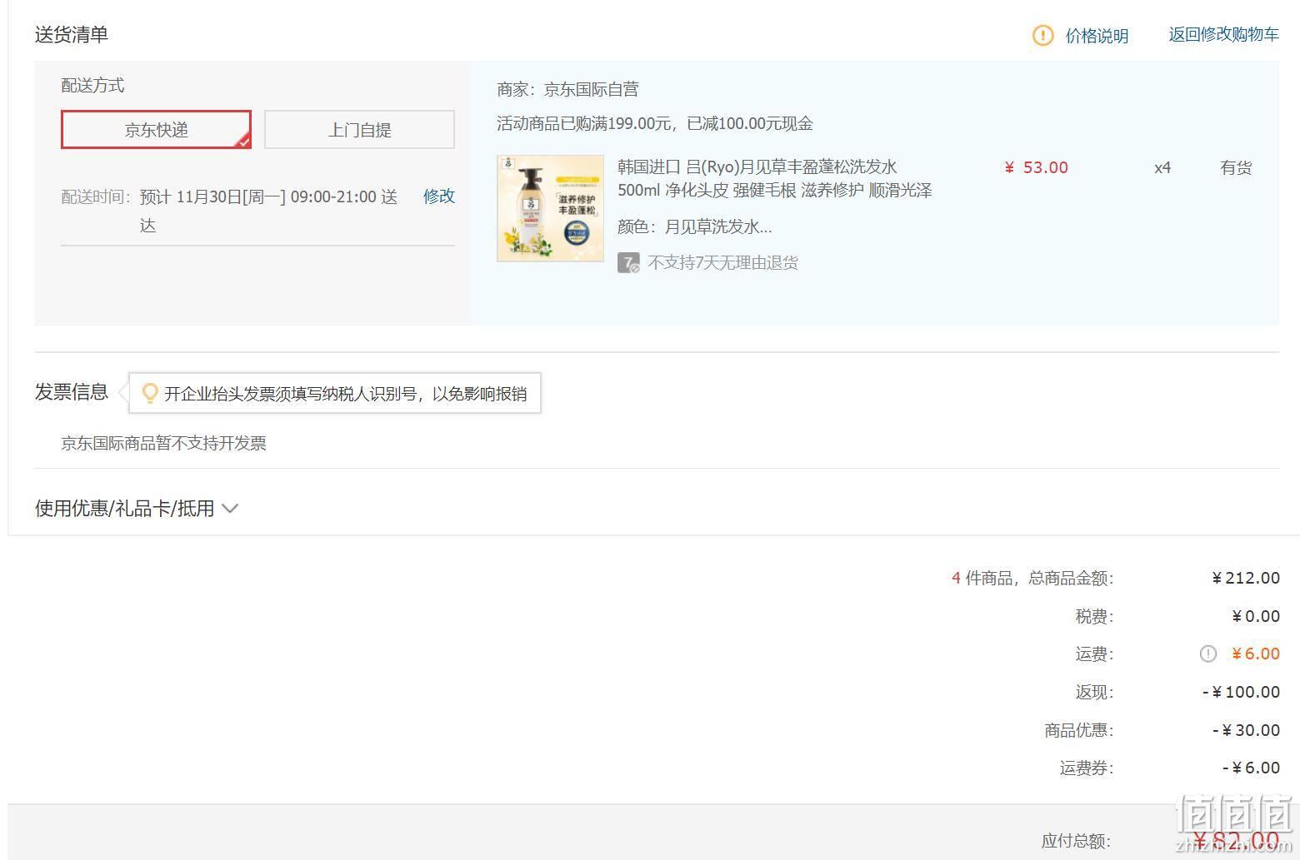1300x860 pixels.
Task: Click 不支持7天无理由退货 text
Action: (x=722, y=263)
